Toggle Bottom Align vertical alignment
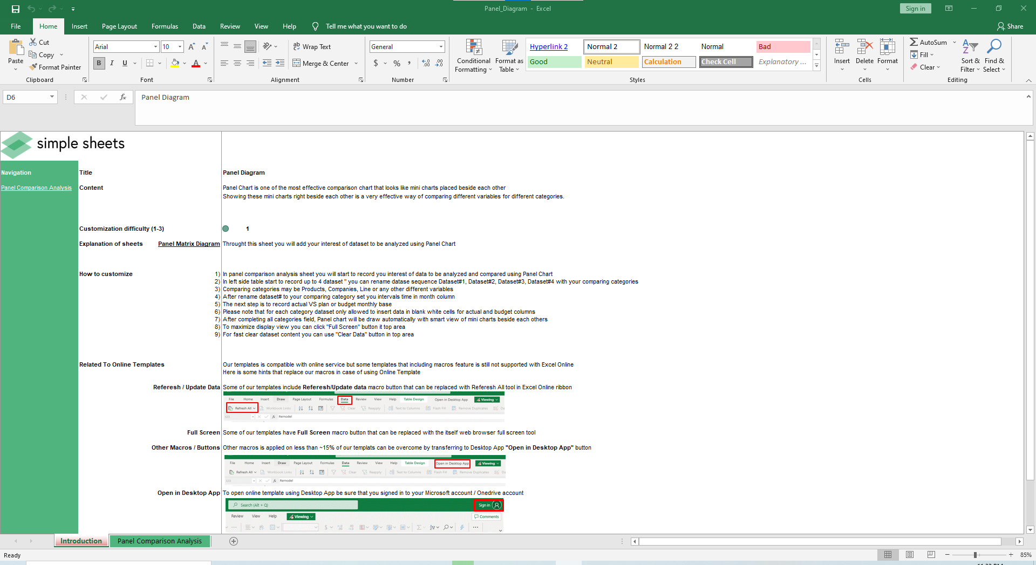 [x=250, y=47]
